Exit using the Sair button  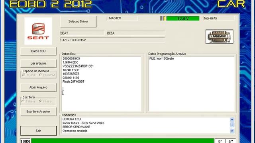[38, 131]
